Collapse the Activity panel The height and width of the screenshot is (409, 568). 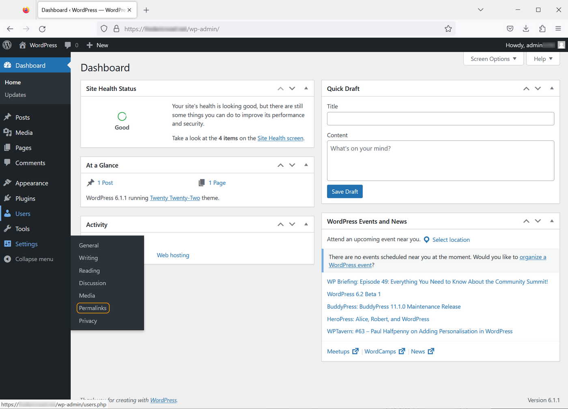pos(306,224)
